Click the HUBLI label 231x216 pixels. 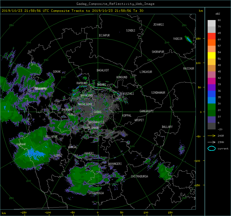pos(72,115)
